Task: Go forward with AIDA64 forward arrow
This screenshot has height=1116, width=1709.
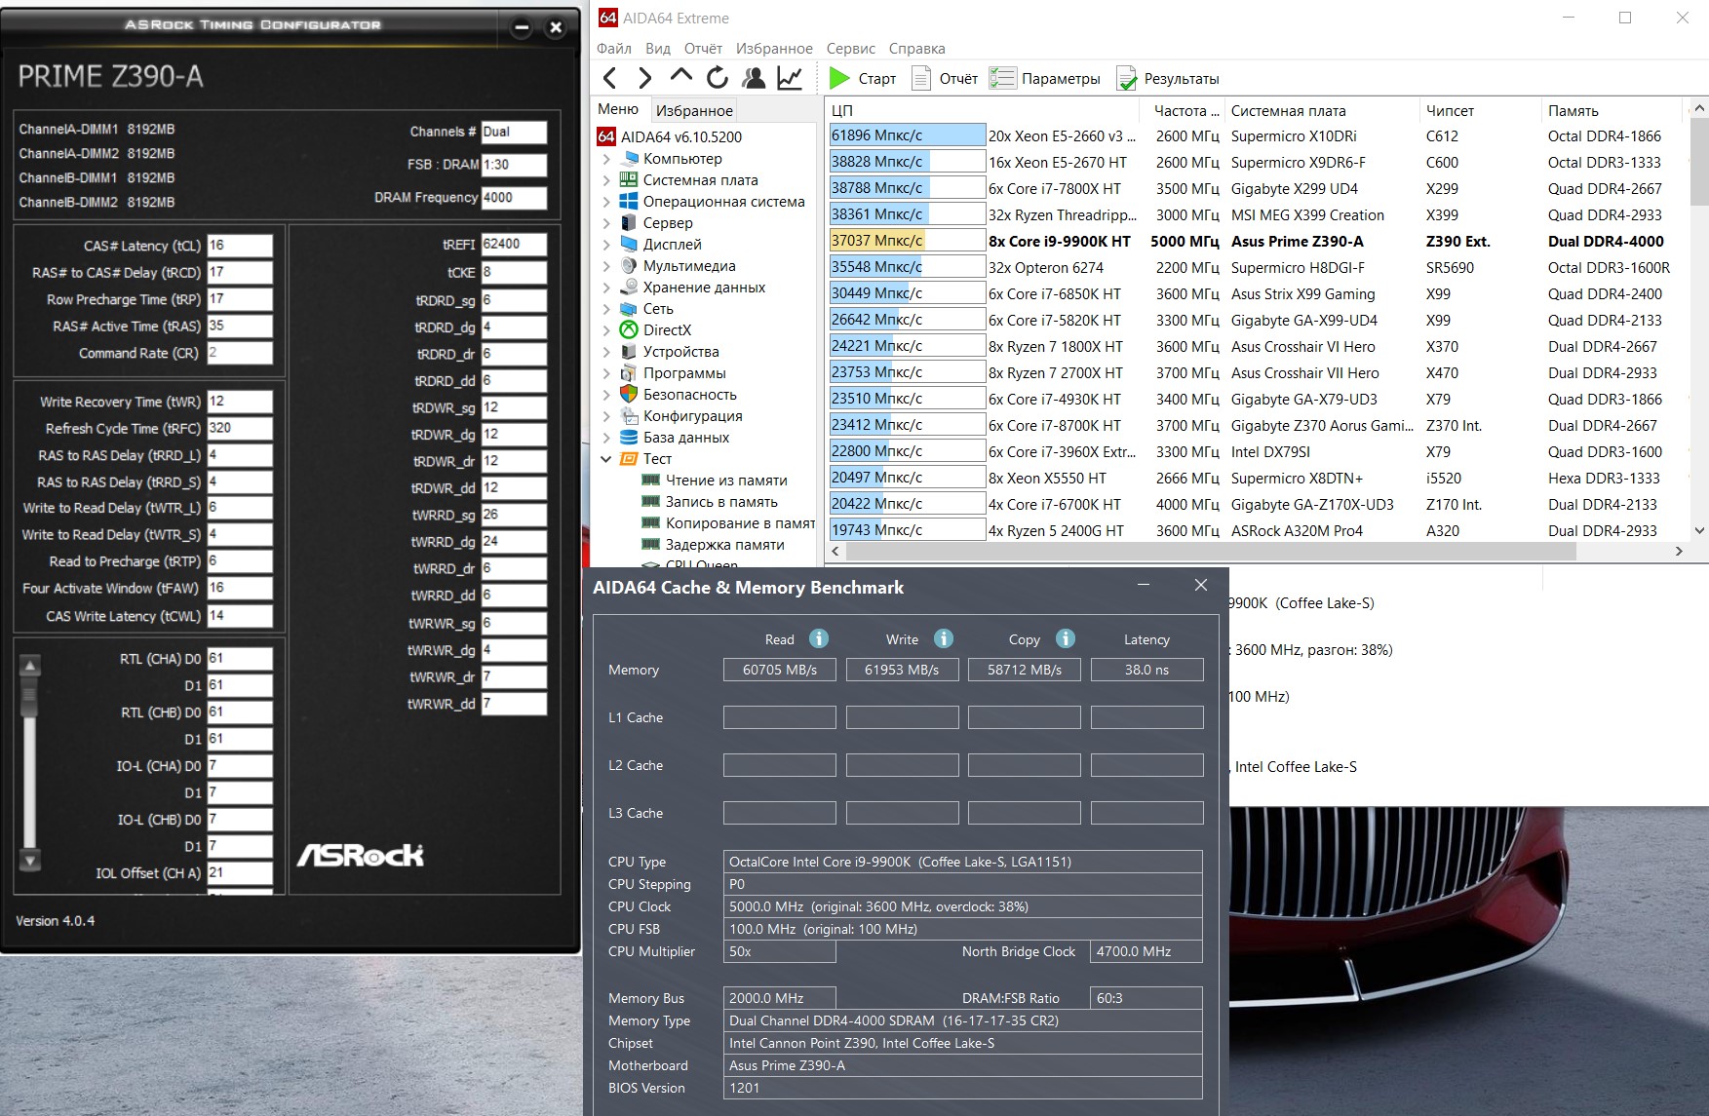Action: [x=644, y=78]
